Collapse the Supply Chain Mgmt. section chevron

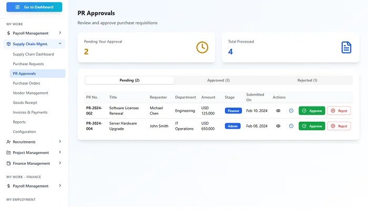point(60,44)
